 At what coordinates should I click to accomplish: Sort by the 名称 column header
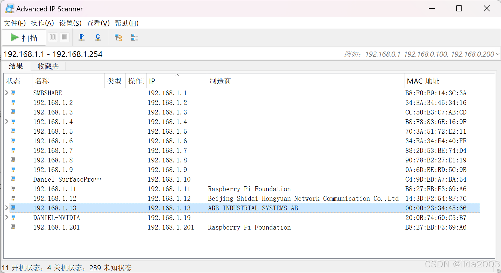pyautogui.click(x=68, y=81)
